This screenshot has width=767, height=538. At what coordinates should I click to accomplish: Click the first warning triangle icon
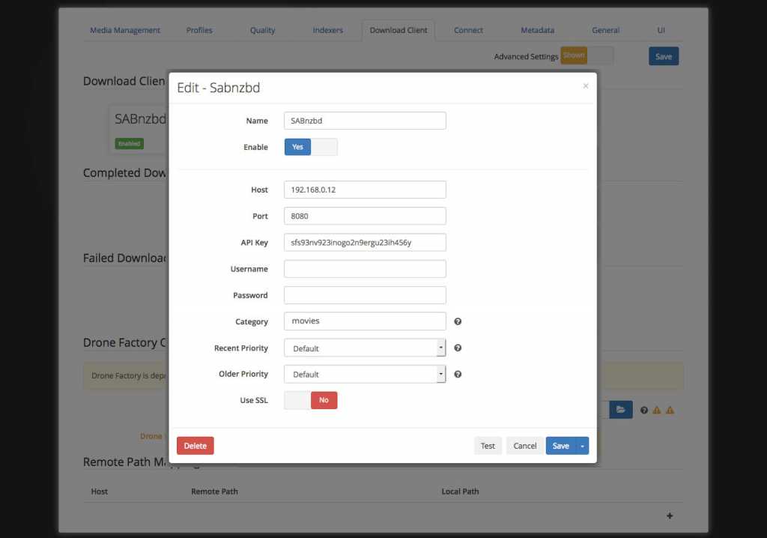(655, 409)
